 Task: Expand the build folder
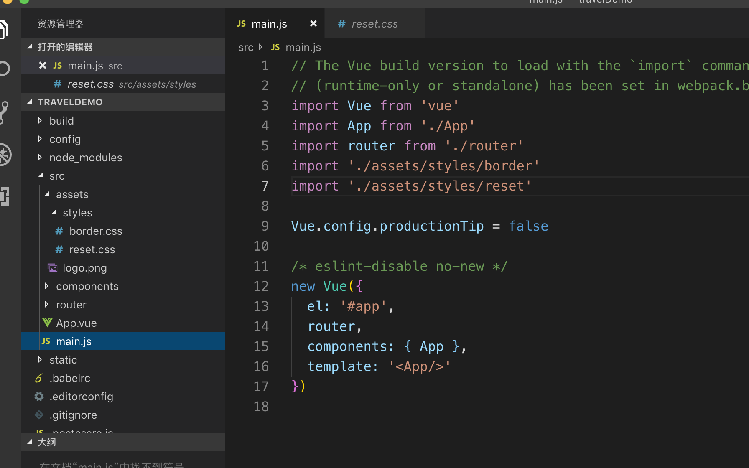(40, 120)
